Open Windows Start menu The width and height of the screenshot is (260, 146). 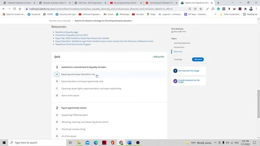coord(4,142)
